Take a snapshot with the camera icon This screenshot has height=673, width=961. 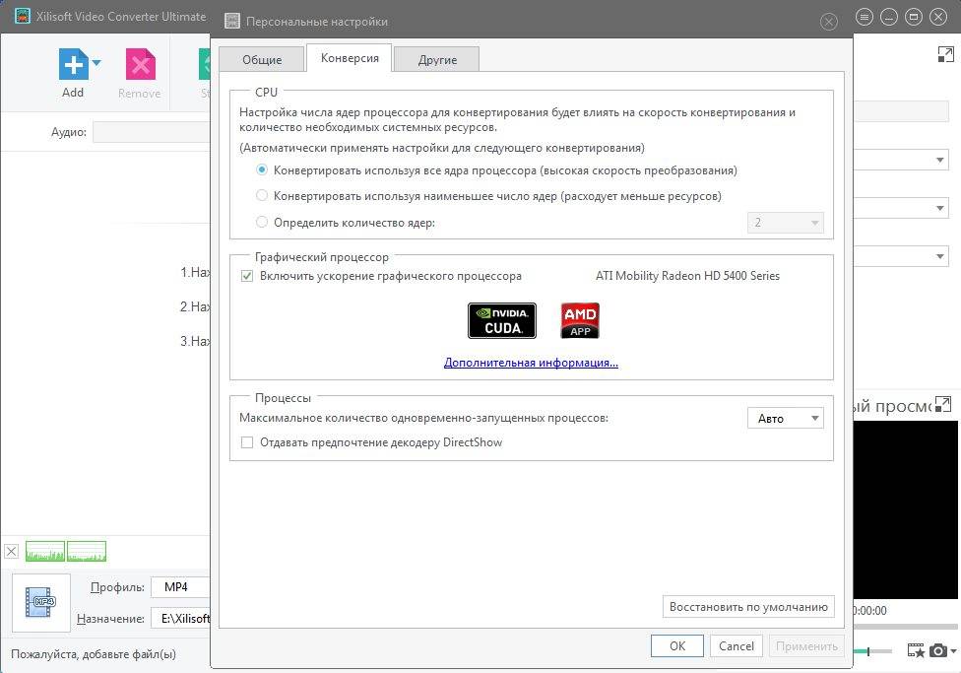pyautogui.click(x=937, y=650)
